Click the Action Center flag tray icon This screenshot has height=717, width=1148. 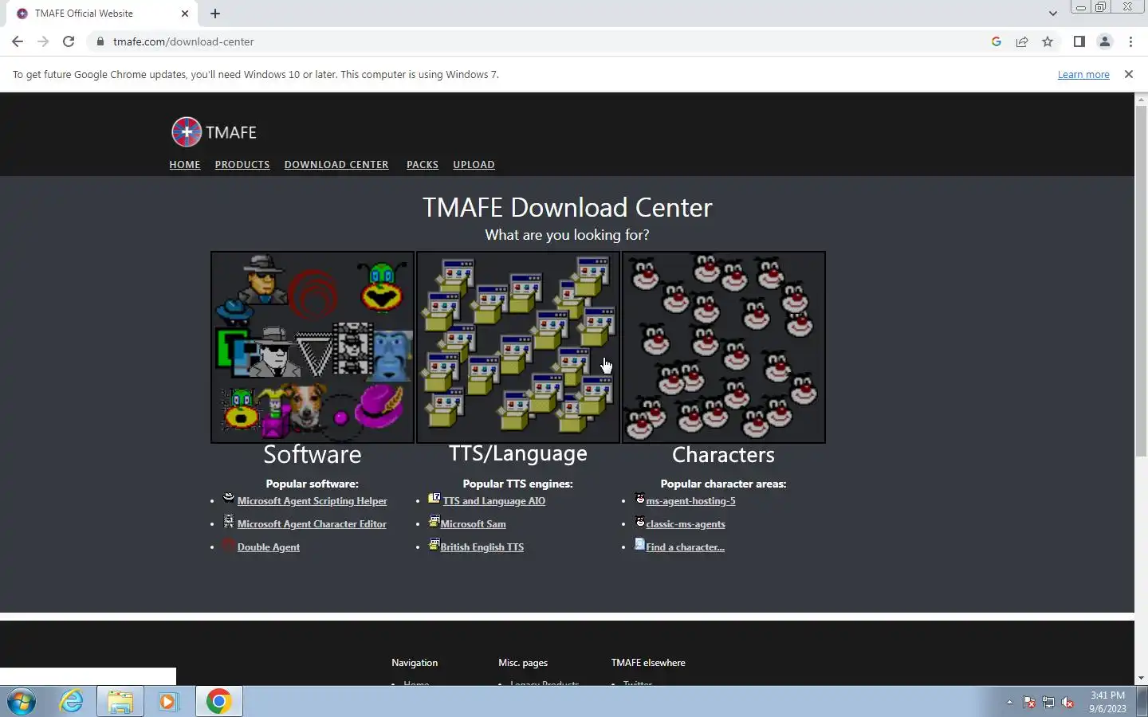[1029, 703]
